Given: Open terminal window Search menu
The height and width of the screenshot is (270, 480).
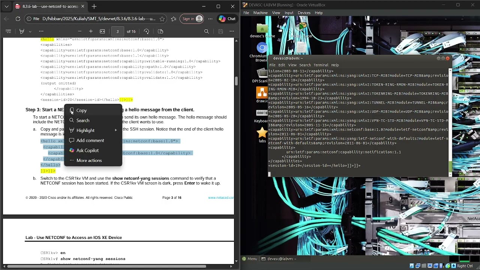Looking at the screenshot, I should [x=305, y=65].
